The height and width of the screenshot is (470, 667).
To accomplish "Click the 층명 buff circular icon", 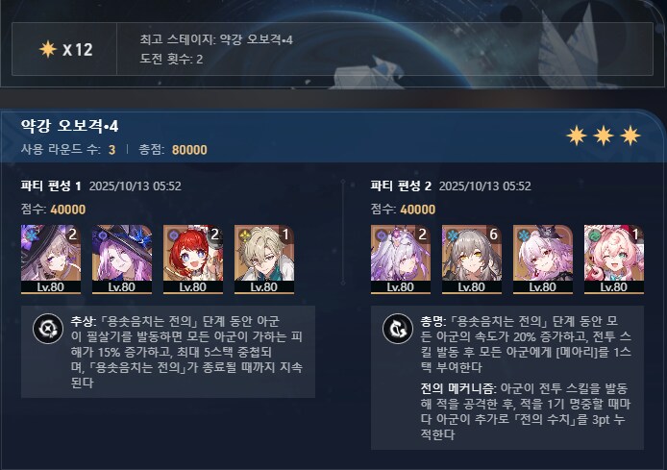I will (x=398, y=329).
